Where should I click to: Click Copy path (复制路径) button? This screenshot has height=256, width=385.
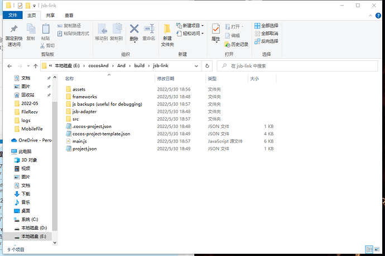[69, 26]
